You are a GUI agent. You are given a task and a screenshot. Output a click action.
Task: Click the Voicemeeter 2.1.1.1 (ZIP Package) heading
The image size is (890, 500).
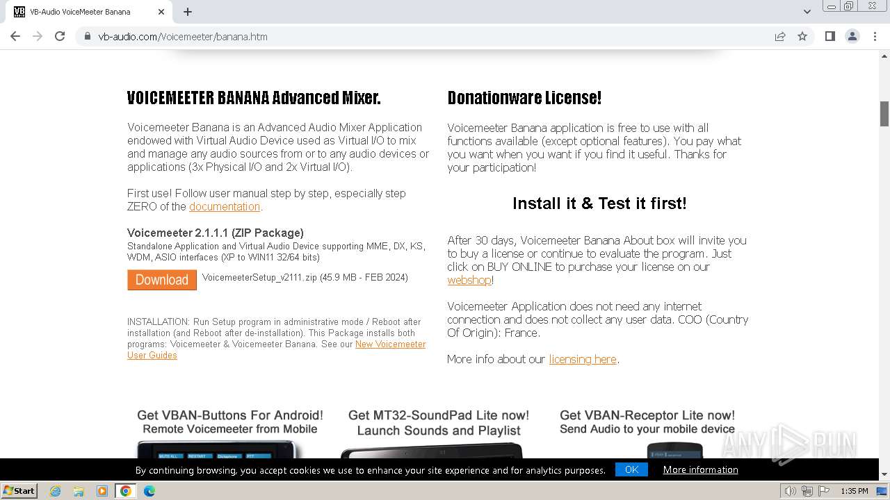(216, 233)
